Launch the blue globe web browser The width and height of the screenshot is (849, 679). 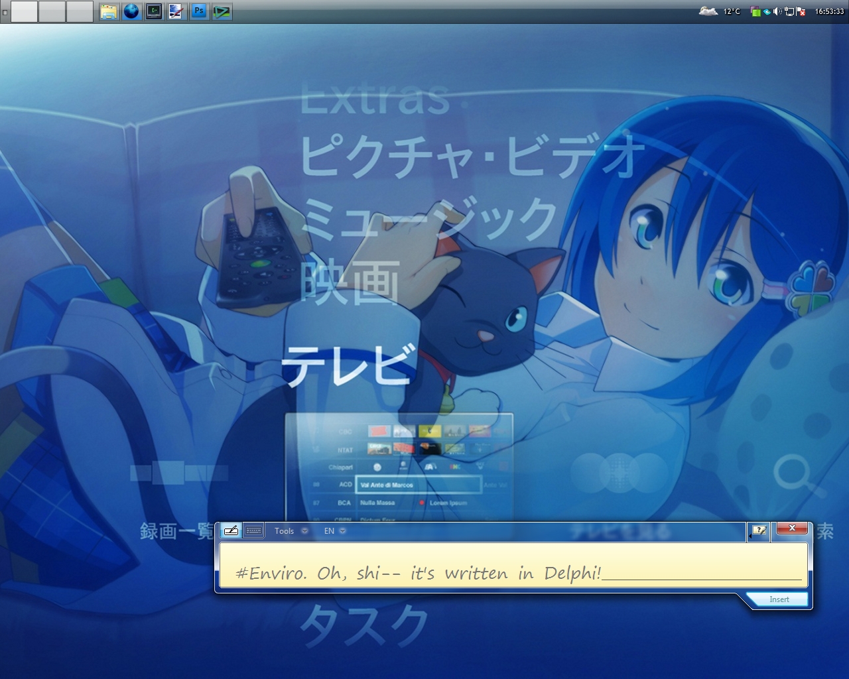[131, 11]
